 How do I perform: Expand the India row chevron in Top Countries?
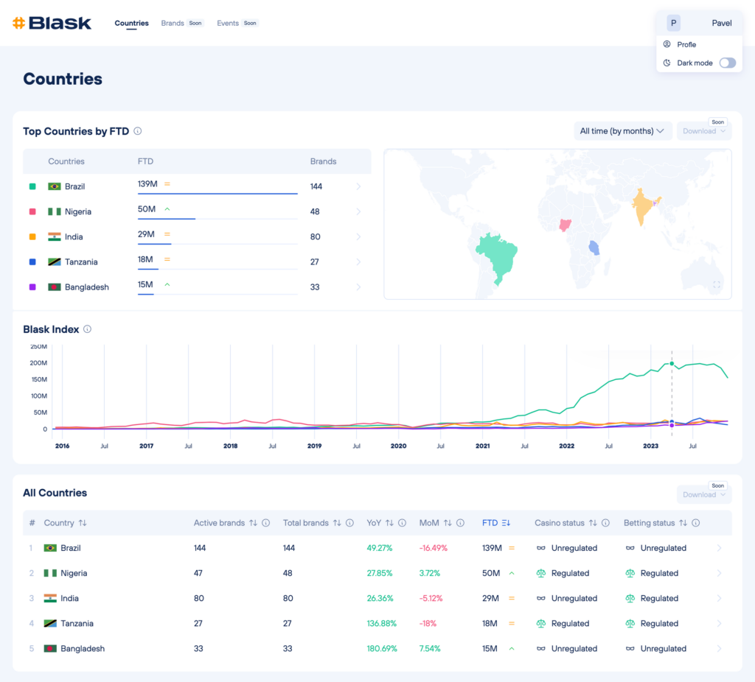click(358, 236)
